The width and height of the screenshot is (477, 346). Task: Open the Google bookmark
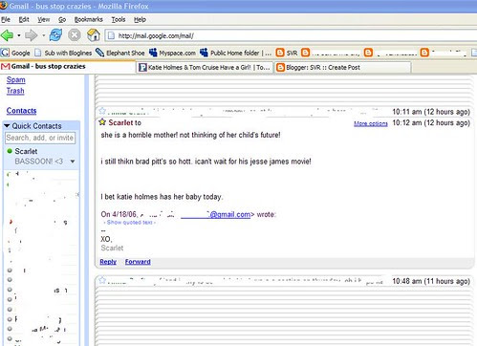click(x=15, y=53)
